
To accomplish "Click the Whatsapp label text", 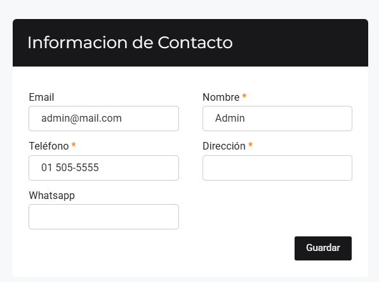I will pyautogui.click(x=51, y=196).
